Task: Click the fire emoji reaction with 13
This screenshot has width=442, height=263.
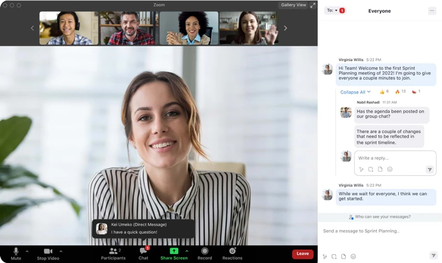Action: click(x=400, y=92)
